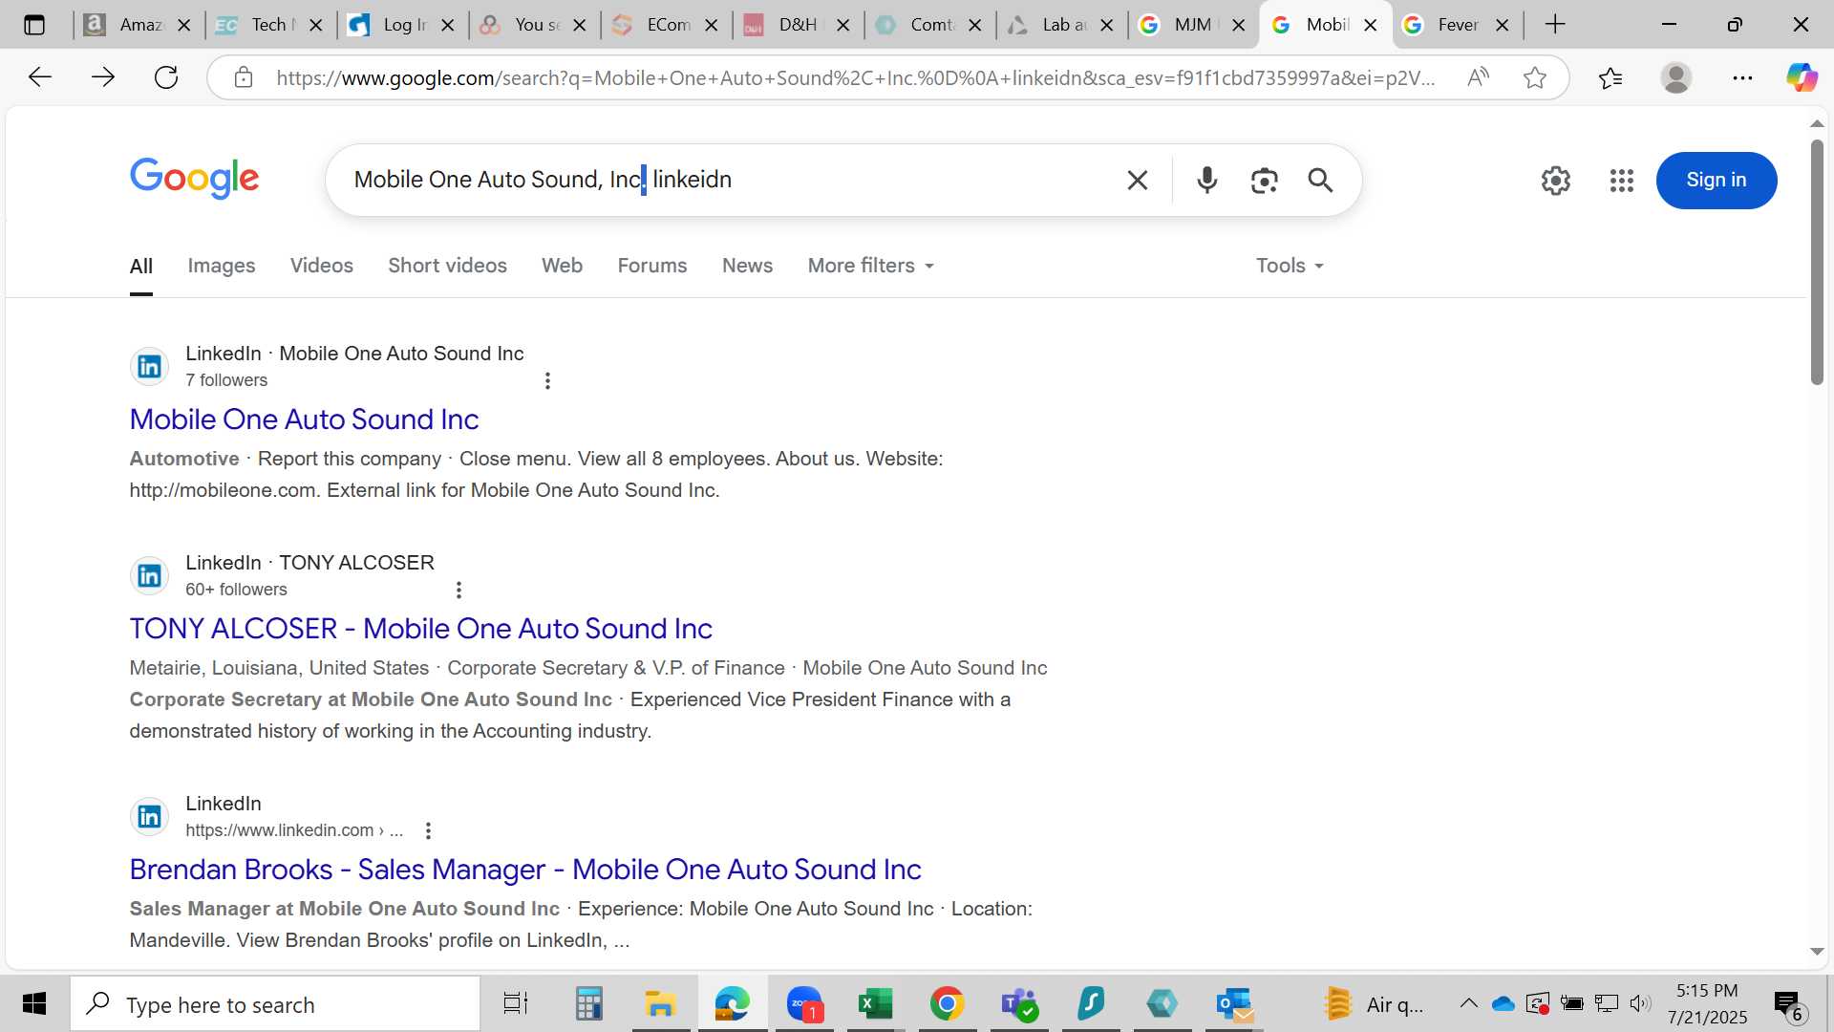Click the browser address bar URL

[855, 77]
